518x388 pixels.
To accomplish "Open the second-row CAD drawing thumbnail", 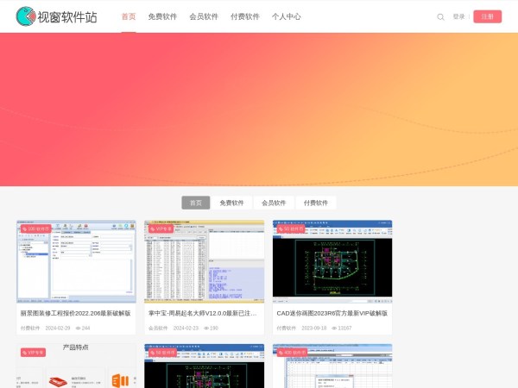I will pos(204,366).
